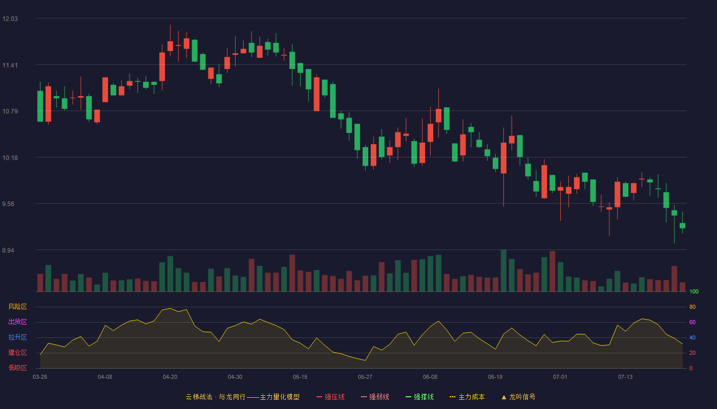717x409 pixels.
Task: Click the 04-30 date label
Action: coord(235,377)
